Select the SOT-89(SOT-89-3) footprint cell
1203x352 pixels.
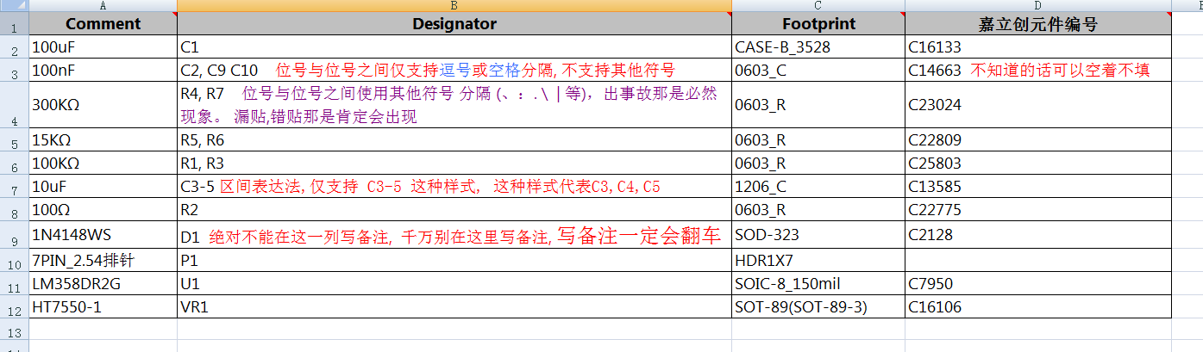coord(818,307)
